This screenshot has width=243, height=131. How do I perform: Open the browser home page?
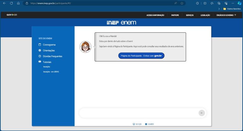pos(18,3)
